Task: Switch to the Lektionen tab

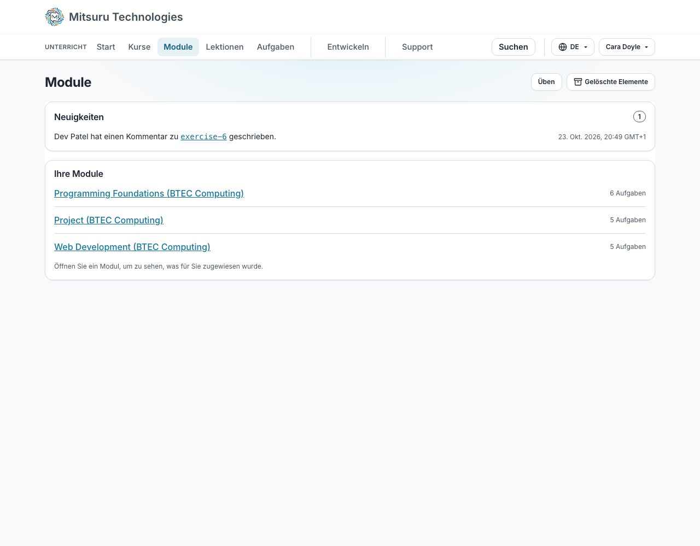Action: [x=225, y=47]
